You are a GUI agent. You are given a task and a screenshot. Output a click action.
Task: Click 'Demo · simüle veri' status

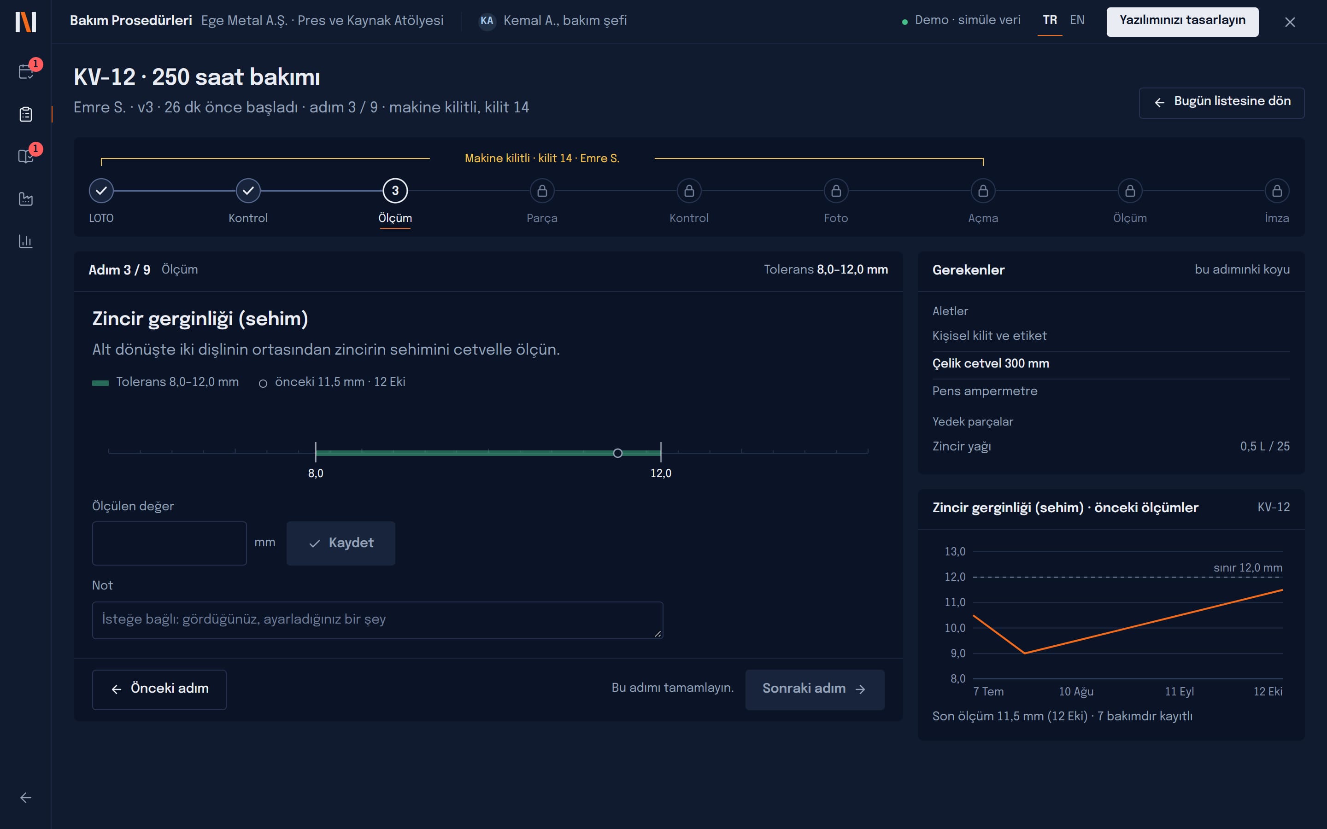point(961,20)
